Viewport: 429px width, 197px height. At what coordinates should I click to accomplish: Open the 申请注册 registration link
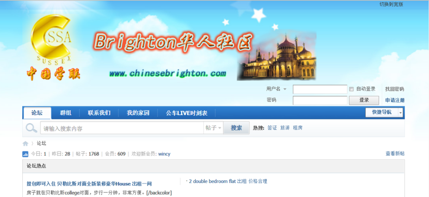pos(395,101)
